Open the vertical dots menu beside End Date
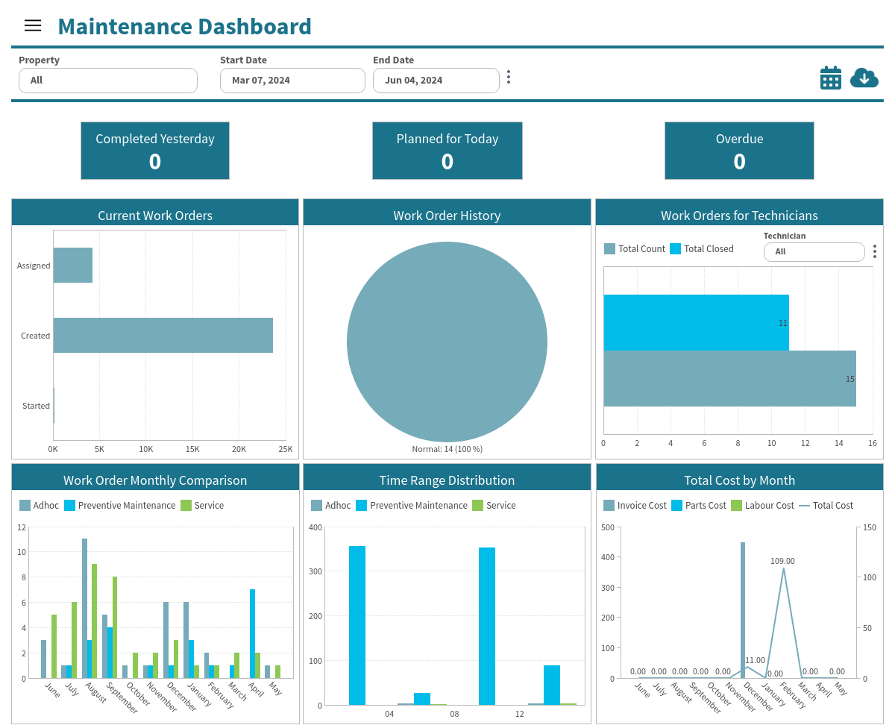895x728 pixels. click(509, 77)
